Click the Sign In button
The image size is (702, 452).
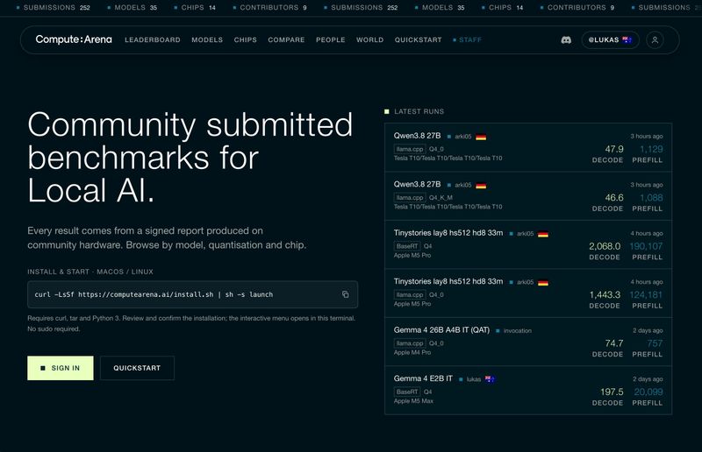[61, 368]
